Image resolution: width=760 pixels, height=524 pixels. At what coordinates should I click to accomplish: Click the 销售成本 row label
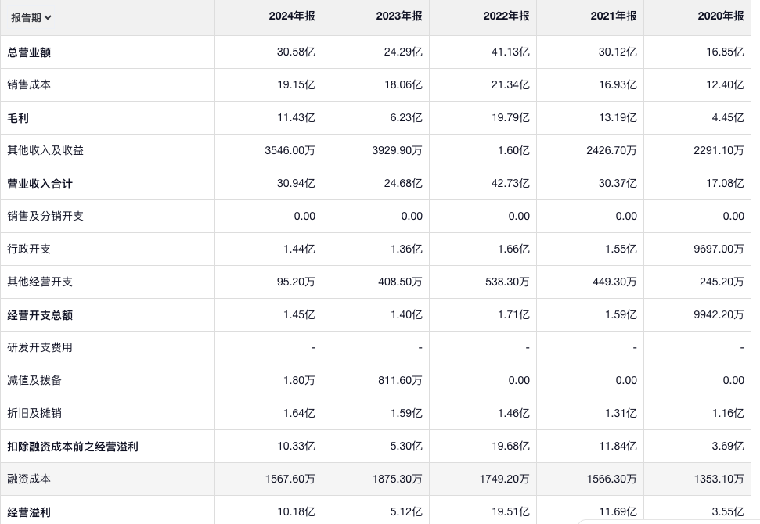pos(29,84)
